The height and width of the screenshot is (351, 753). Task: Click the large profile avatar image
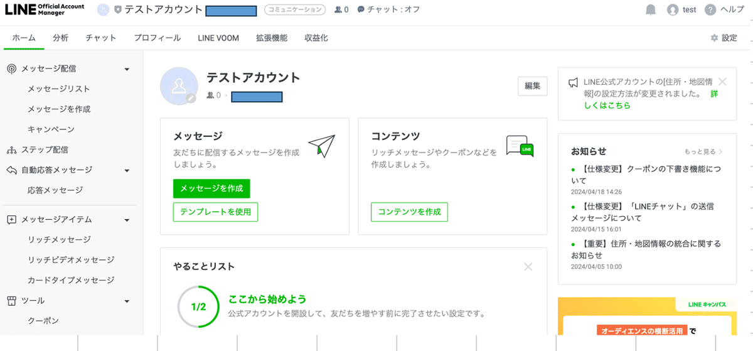[x=179, y=85]
